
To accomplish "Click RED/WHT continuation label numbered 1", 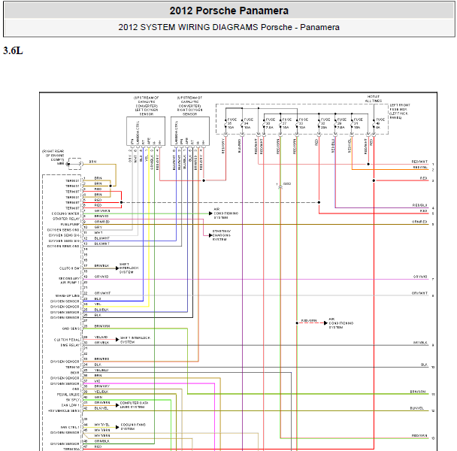I will pos(419,162).
